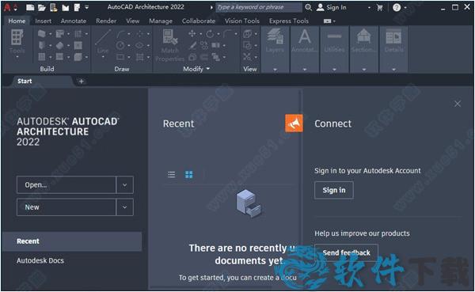Expand the Utilities panel dropdown arrow

334,70
